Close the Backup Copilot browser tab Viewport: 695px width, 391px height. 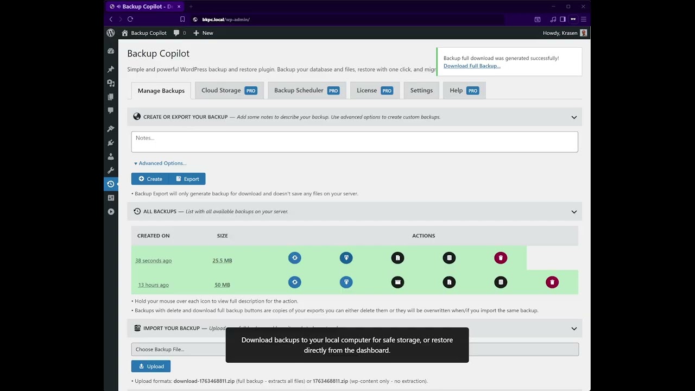179,7
